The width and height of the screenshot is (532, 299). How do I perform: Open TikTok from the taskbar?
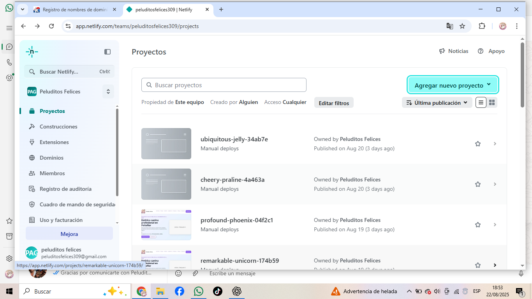pyautogui.click(x=217, y=291)
